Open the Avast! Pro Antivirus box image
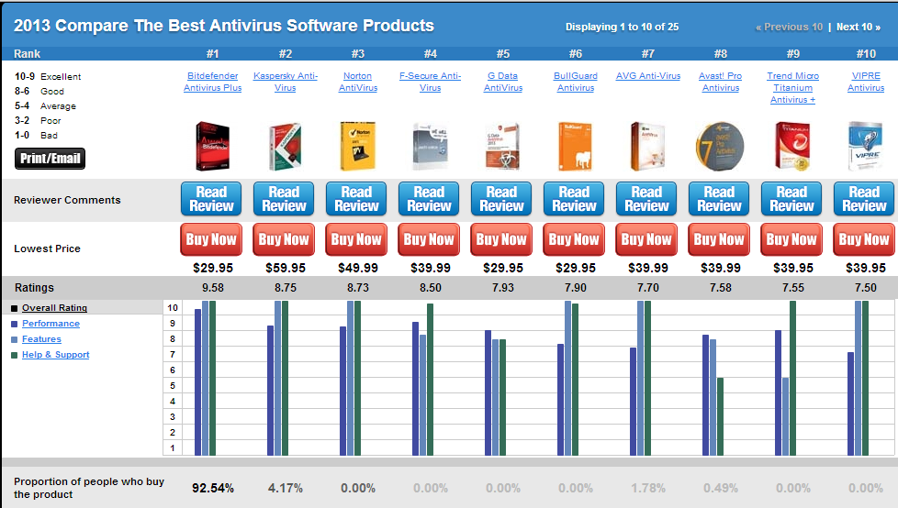This screenshot has width=898, height=508. click(720, 146)
